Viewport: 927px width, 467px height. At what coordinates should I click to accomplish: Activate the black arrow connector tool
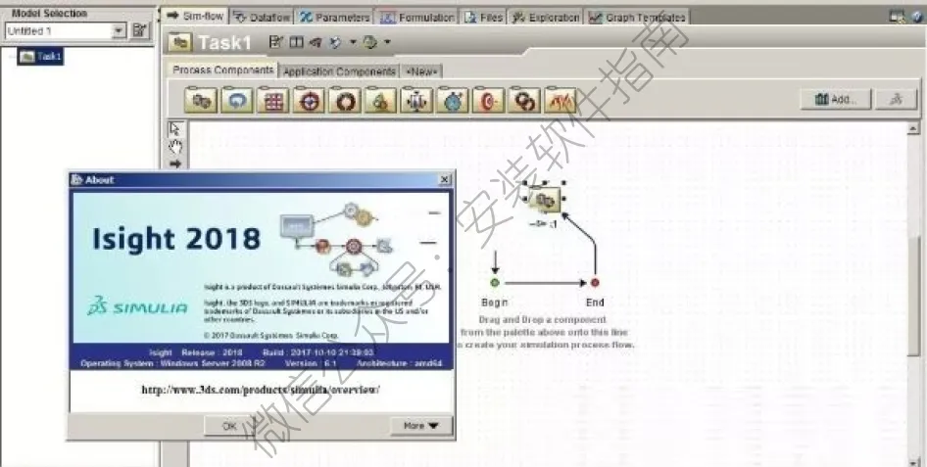pos(175,163)
